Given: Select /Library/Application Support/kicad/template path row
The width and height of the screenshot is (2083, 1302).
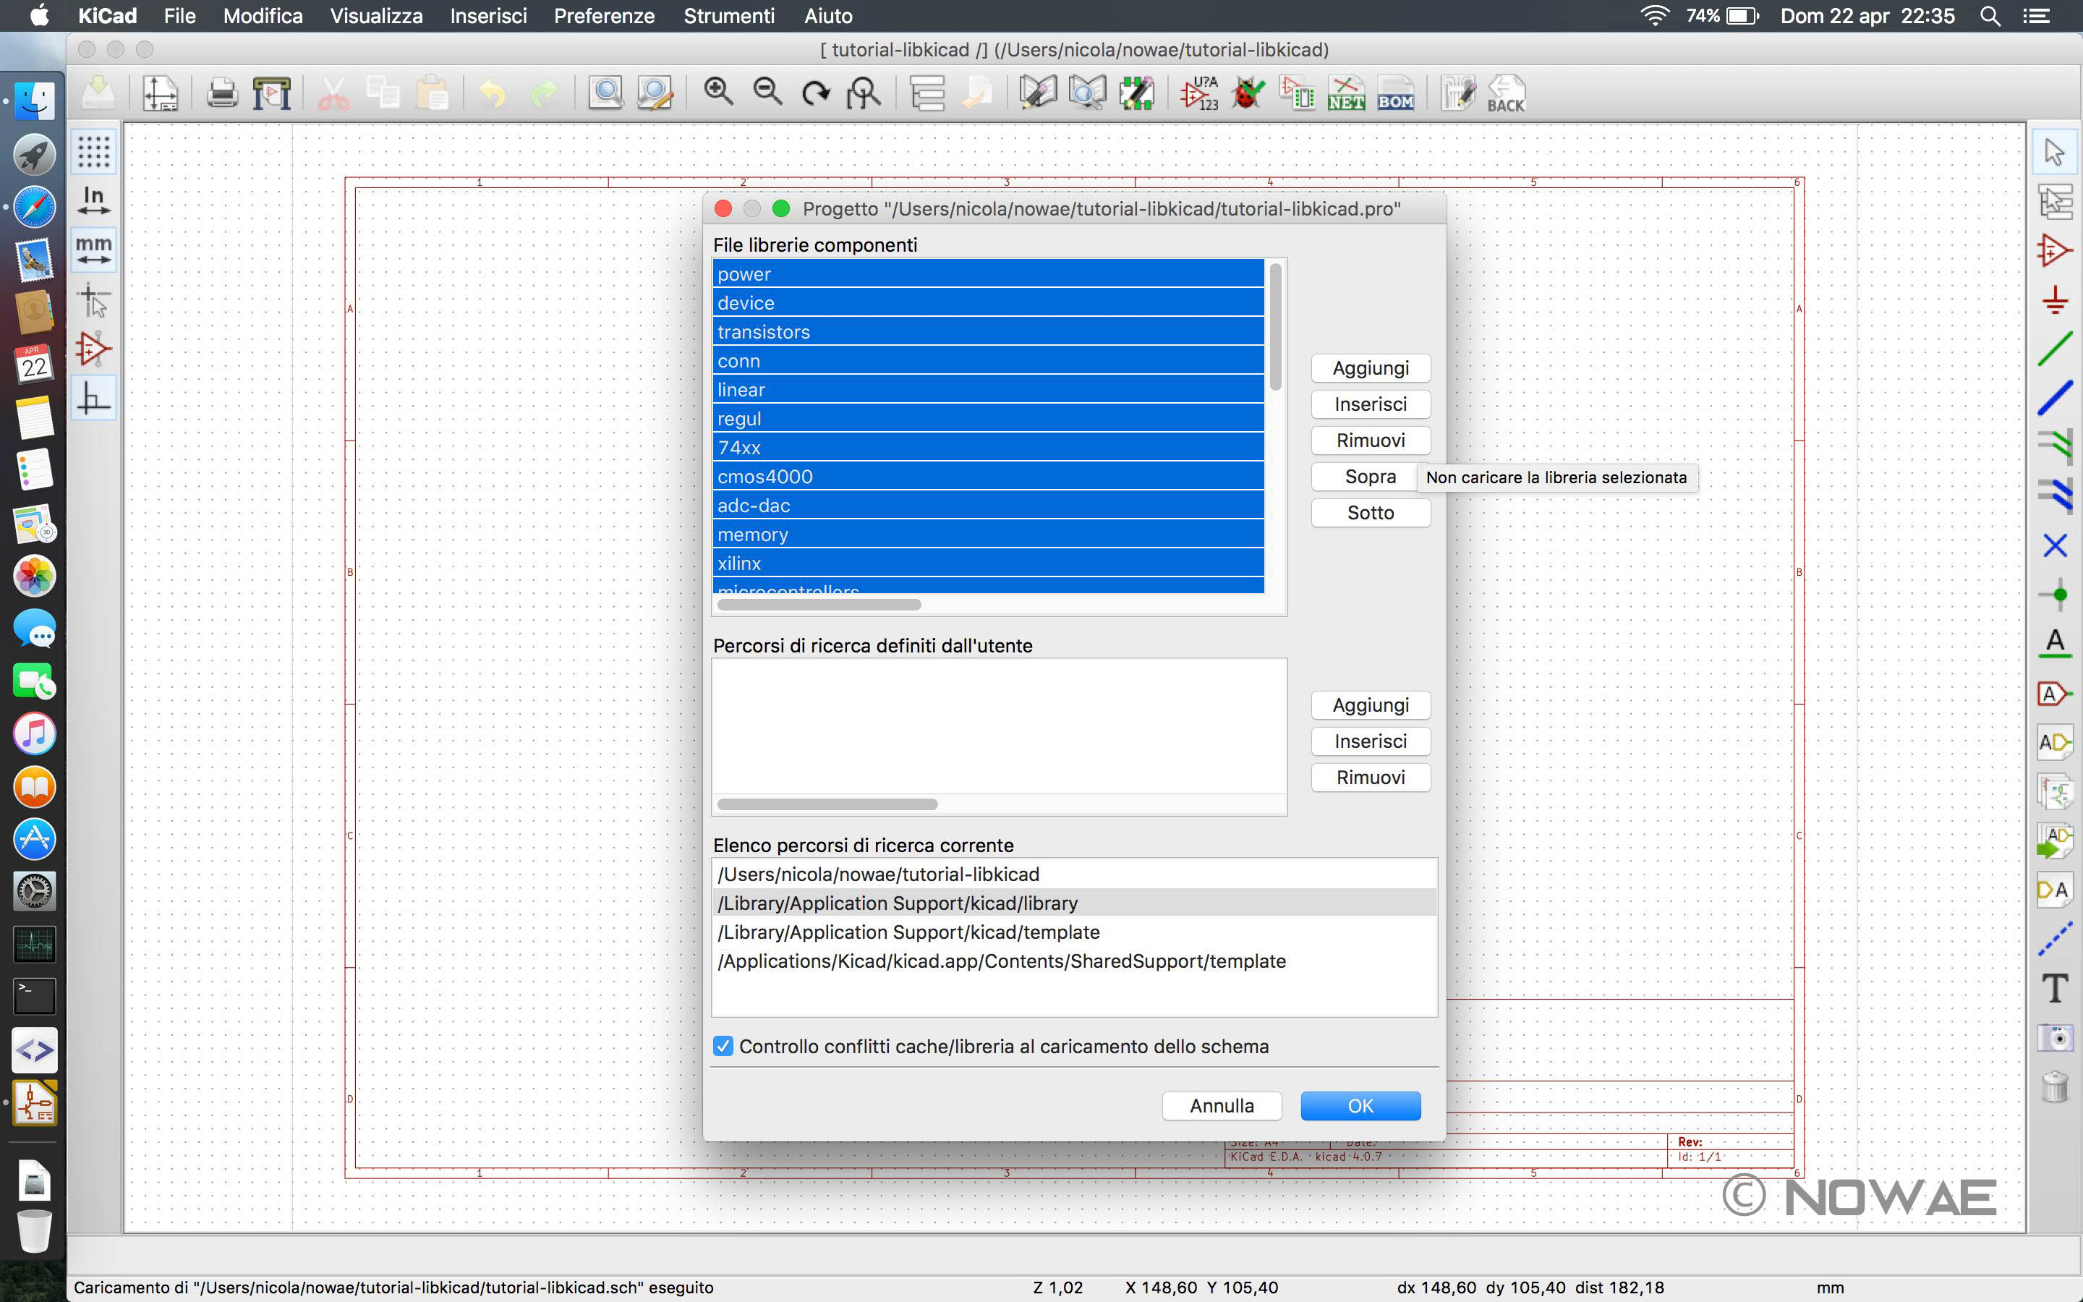Looking at the screenshot, I should coord(1074,932).
